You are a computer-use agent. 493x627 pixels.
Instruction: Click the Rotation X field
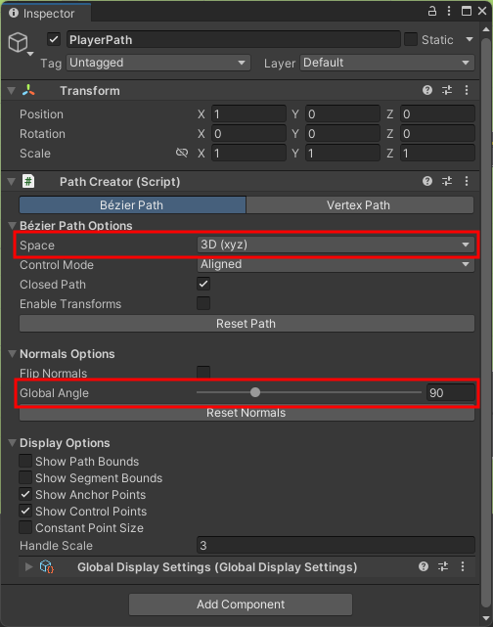pos(248,134)
